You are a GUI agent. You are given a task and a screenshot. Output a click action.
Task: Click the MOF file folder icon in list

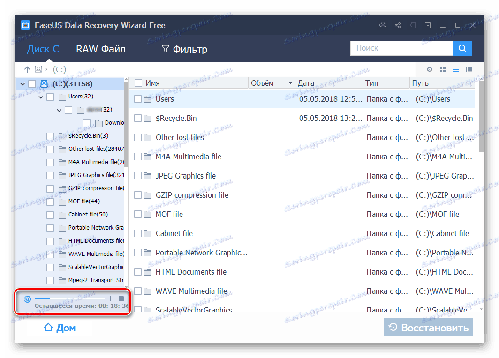pyautogui.click(x=147, y=214)
